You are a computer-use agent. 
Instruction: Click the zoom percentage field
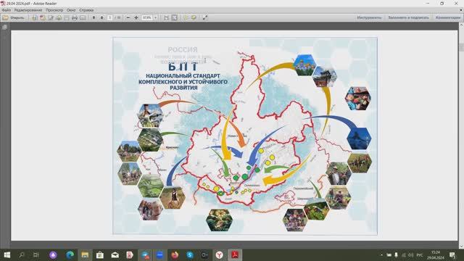pyautogui.click(x=147, y=17)
